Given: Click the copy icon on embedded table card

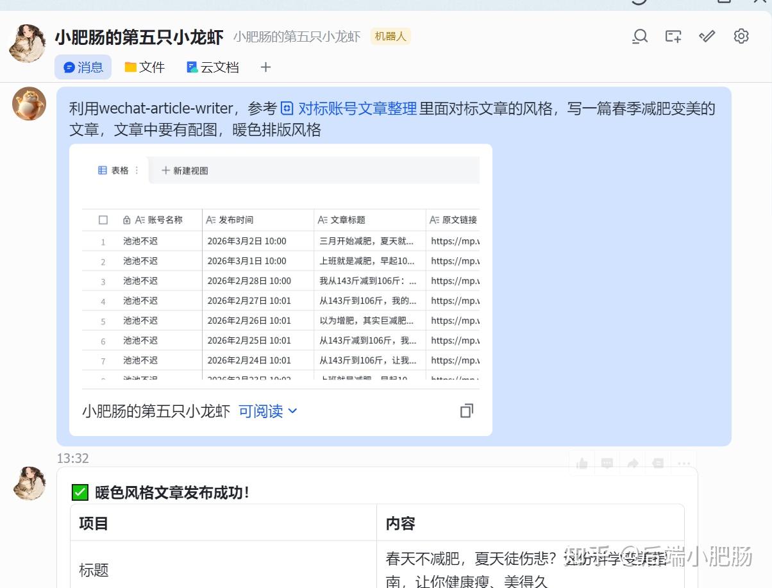Looking at the screenshot, I should pos(467,411).
